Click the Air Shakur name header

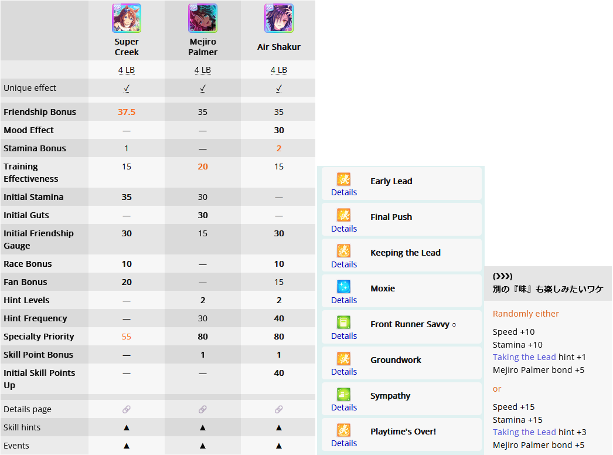(279, 47)
